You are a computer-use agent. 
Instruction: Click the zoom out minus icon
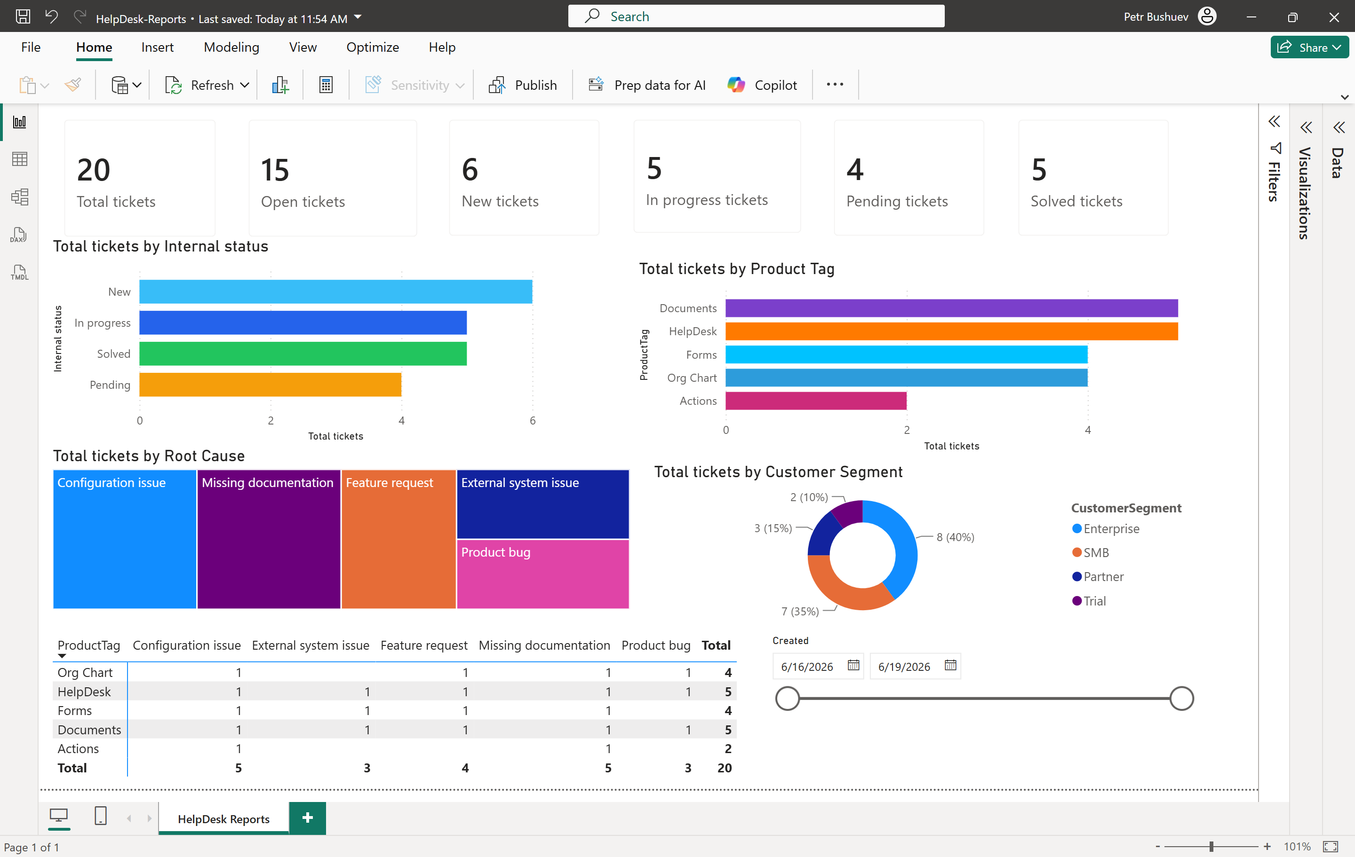tap(1157, 846)
